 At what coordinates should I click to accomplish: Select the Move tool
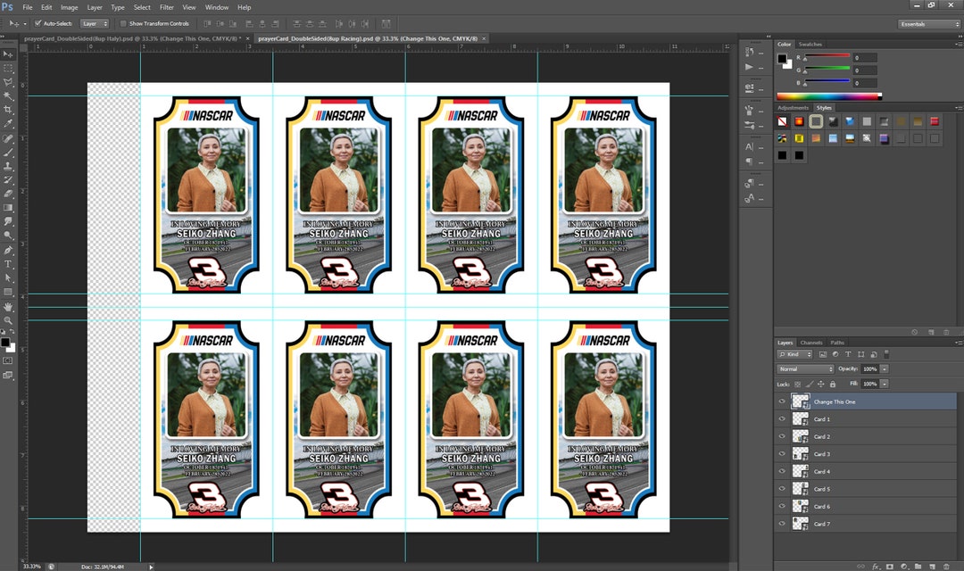point(8,55)
